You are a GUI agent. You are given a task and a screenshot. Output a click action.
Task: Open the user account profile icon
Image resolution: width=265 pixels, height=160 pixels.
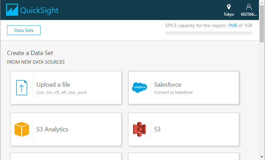pos(249,7)
